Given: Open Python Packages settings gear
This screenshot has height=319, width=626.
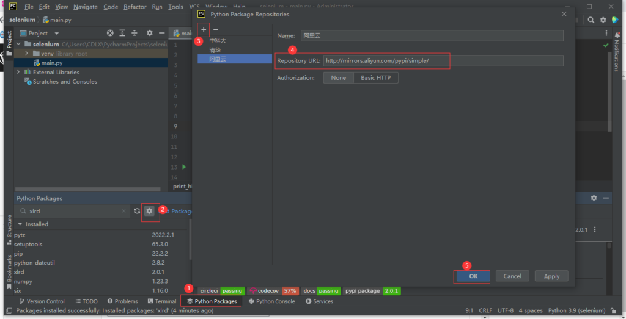Looking at the screenshot, I should tap(149, 210).
